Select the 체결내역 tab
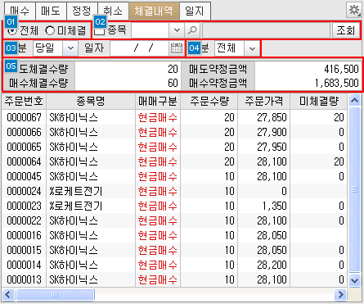The image size is (364, 304). click(x=154, y=11)
